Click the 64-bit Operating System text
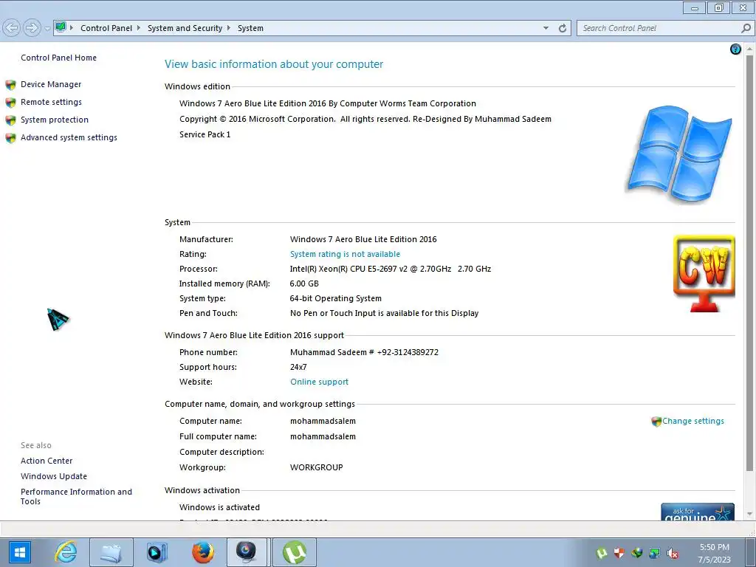Screen dimensions: 756x567 click(336, 298)
